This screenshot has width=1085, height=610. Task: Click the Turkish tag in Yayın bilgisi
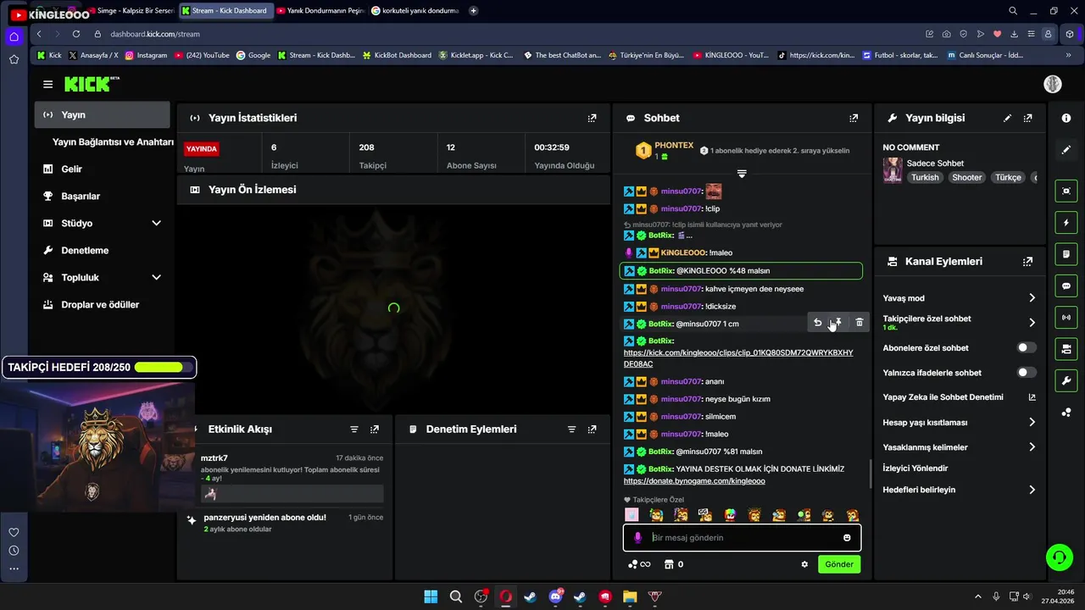coord(925,178)
